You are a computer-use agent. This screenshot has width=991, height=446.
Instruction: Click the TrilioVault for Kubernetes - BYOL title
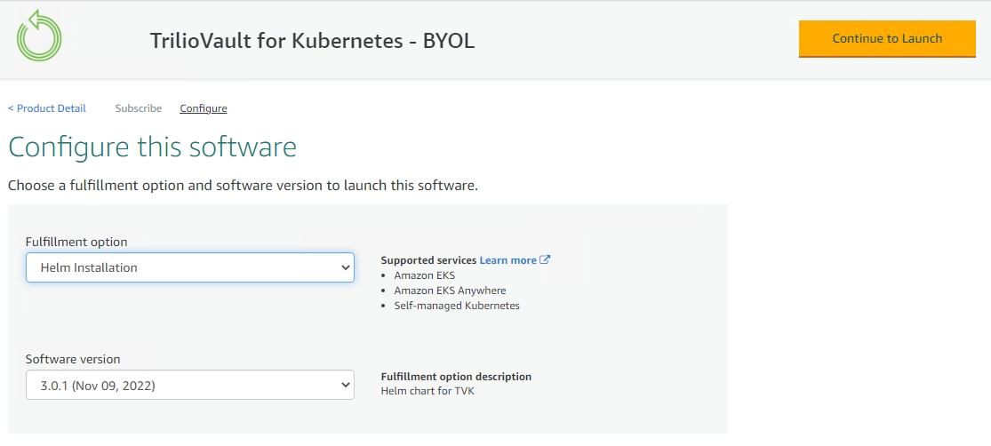pyautogui.click(x=312, y=41)
